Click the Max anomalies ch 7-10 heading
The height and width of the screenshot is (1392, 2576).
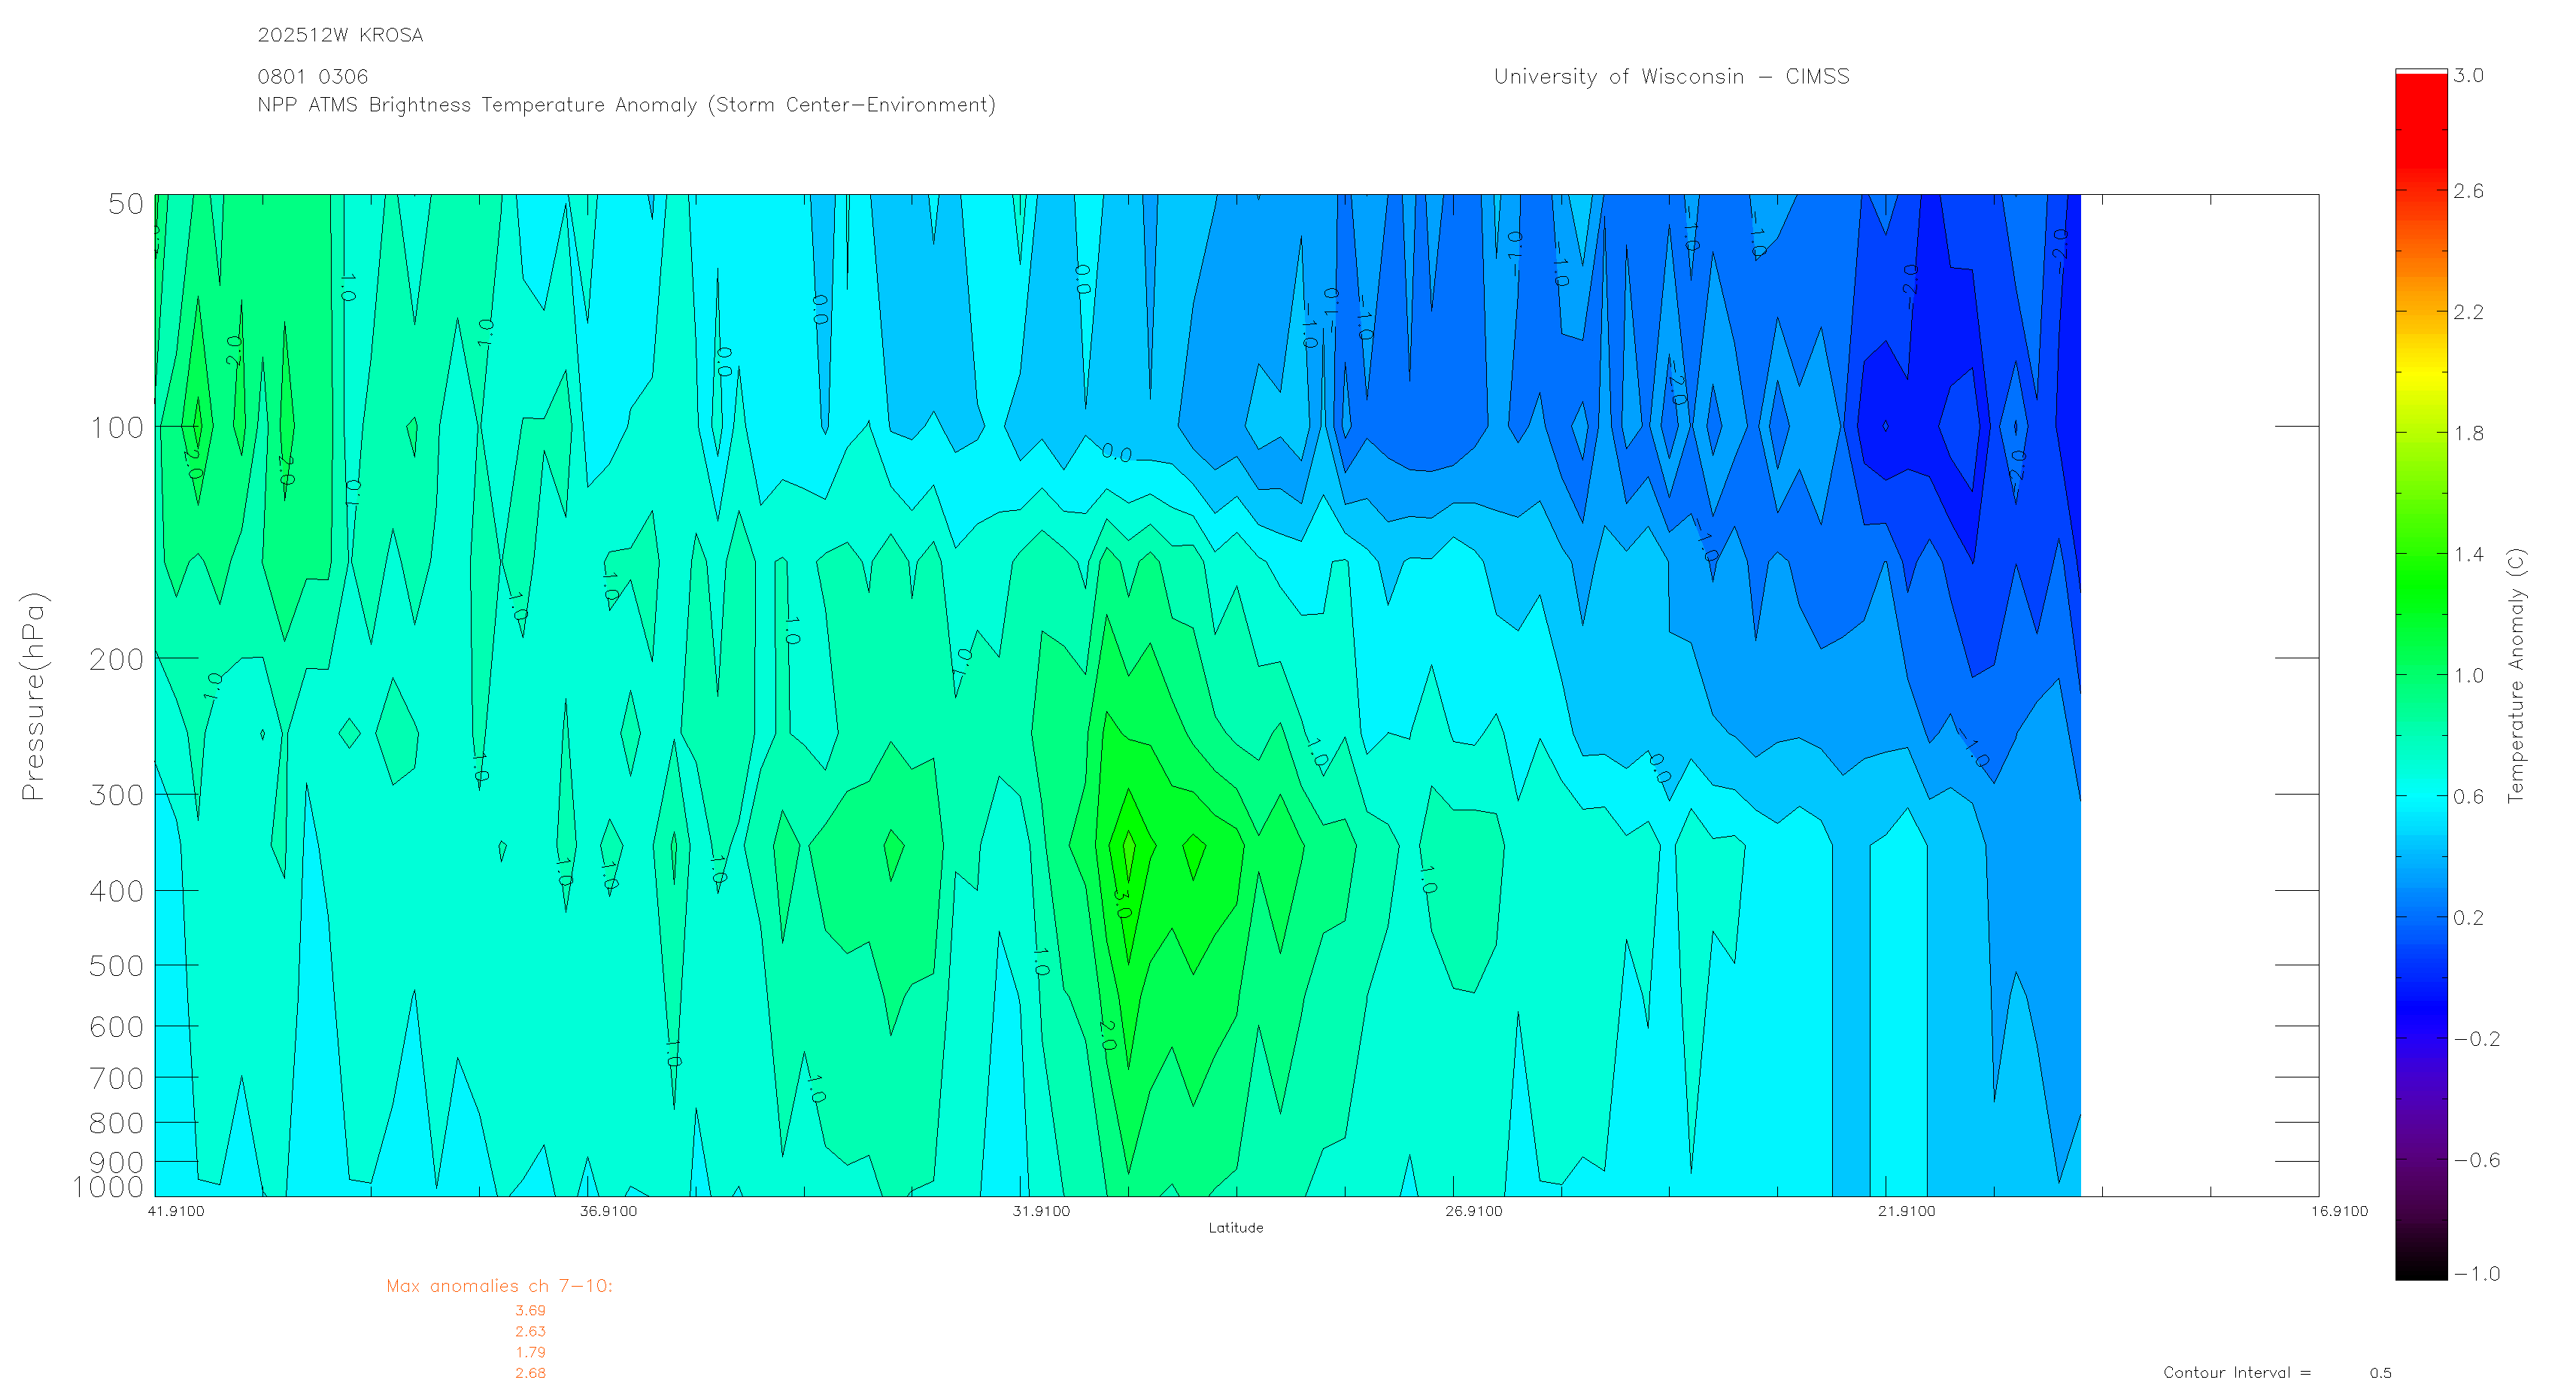click(499, 1286)
